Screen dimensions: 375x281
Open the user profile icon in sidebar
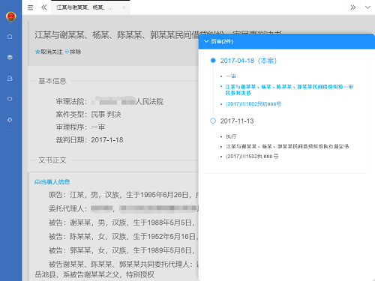point(10,79)
